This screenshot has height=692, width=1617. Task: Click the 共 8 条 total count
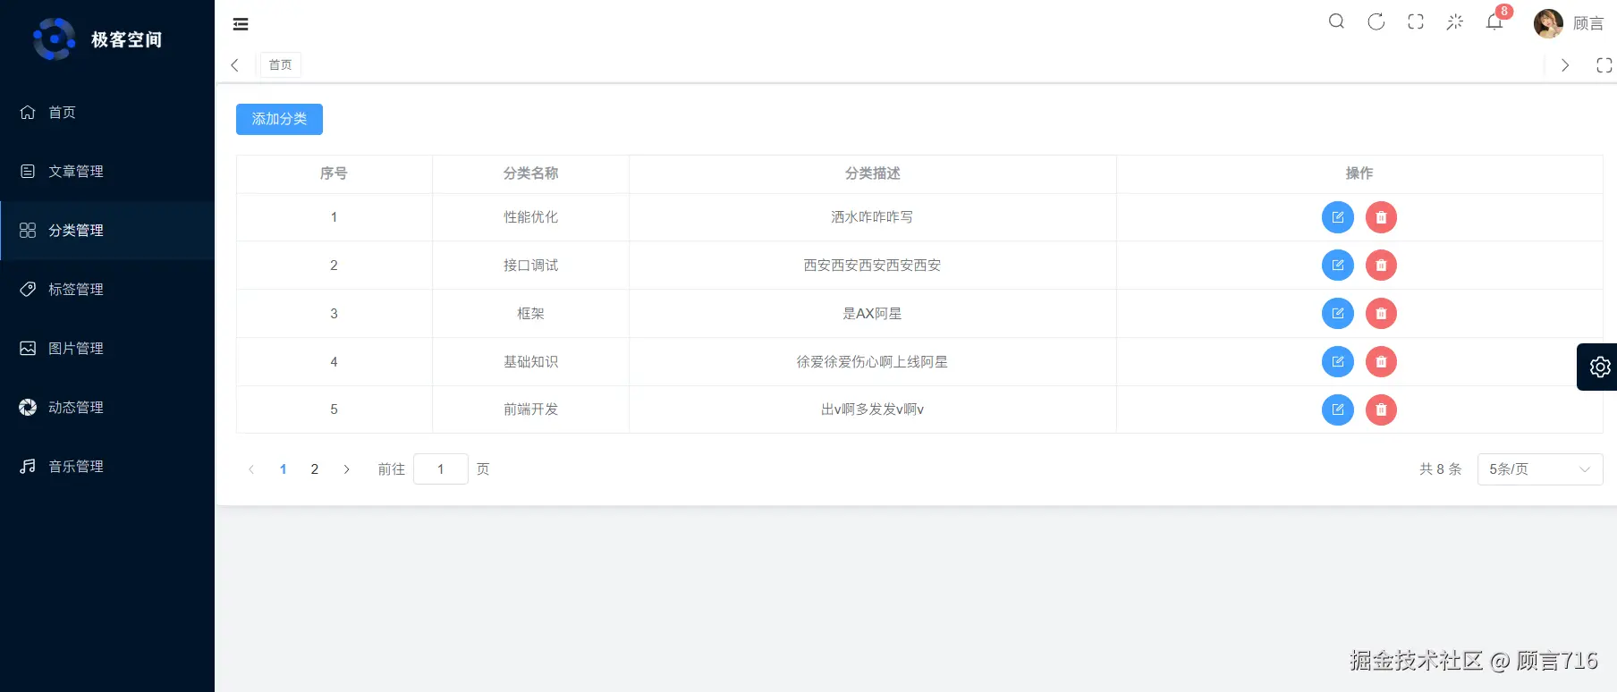(x=1440, y=469)
